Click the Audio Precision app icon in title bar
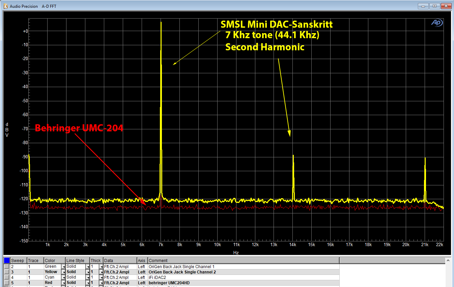Viewport: 454px width, 287px height. coord(5,6)
